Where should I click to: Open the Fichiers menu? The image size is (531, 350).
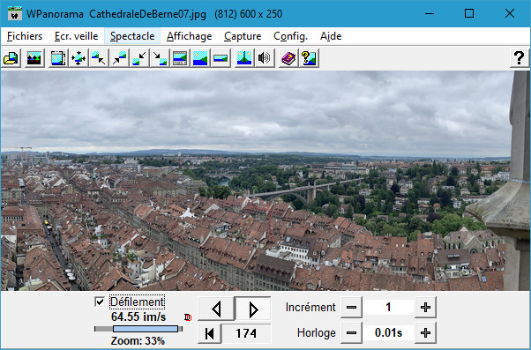tap(25, 36)
